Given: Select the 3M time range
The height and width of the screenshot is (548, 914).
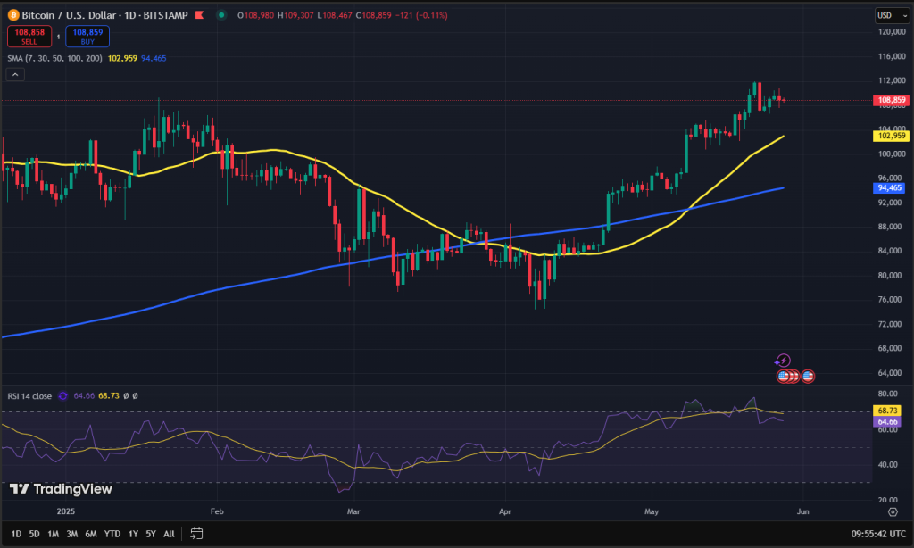Looking at the screenshot, I should click(71, 534).
